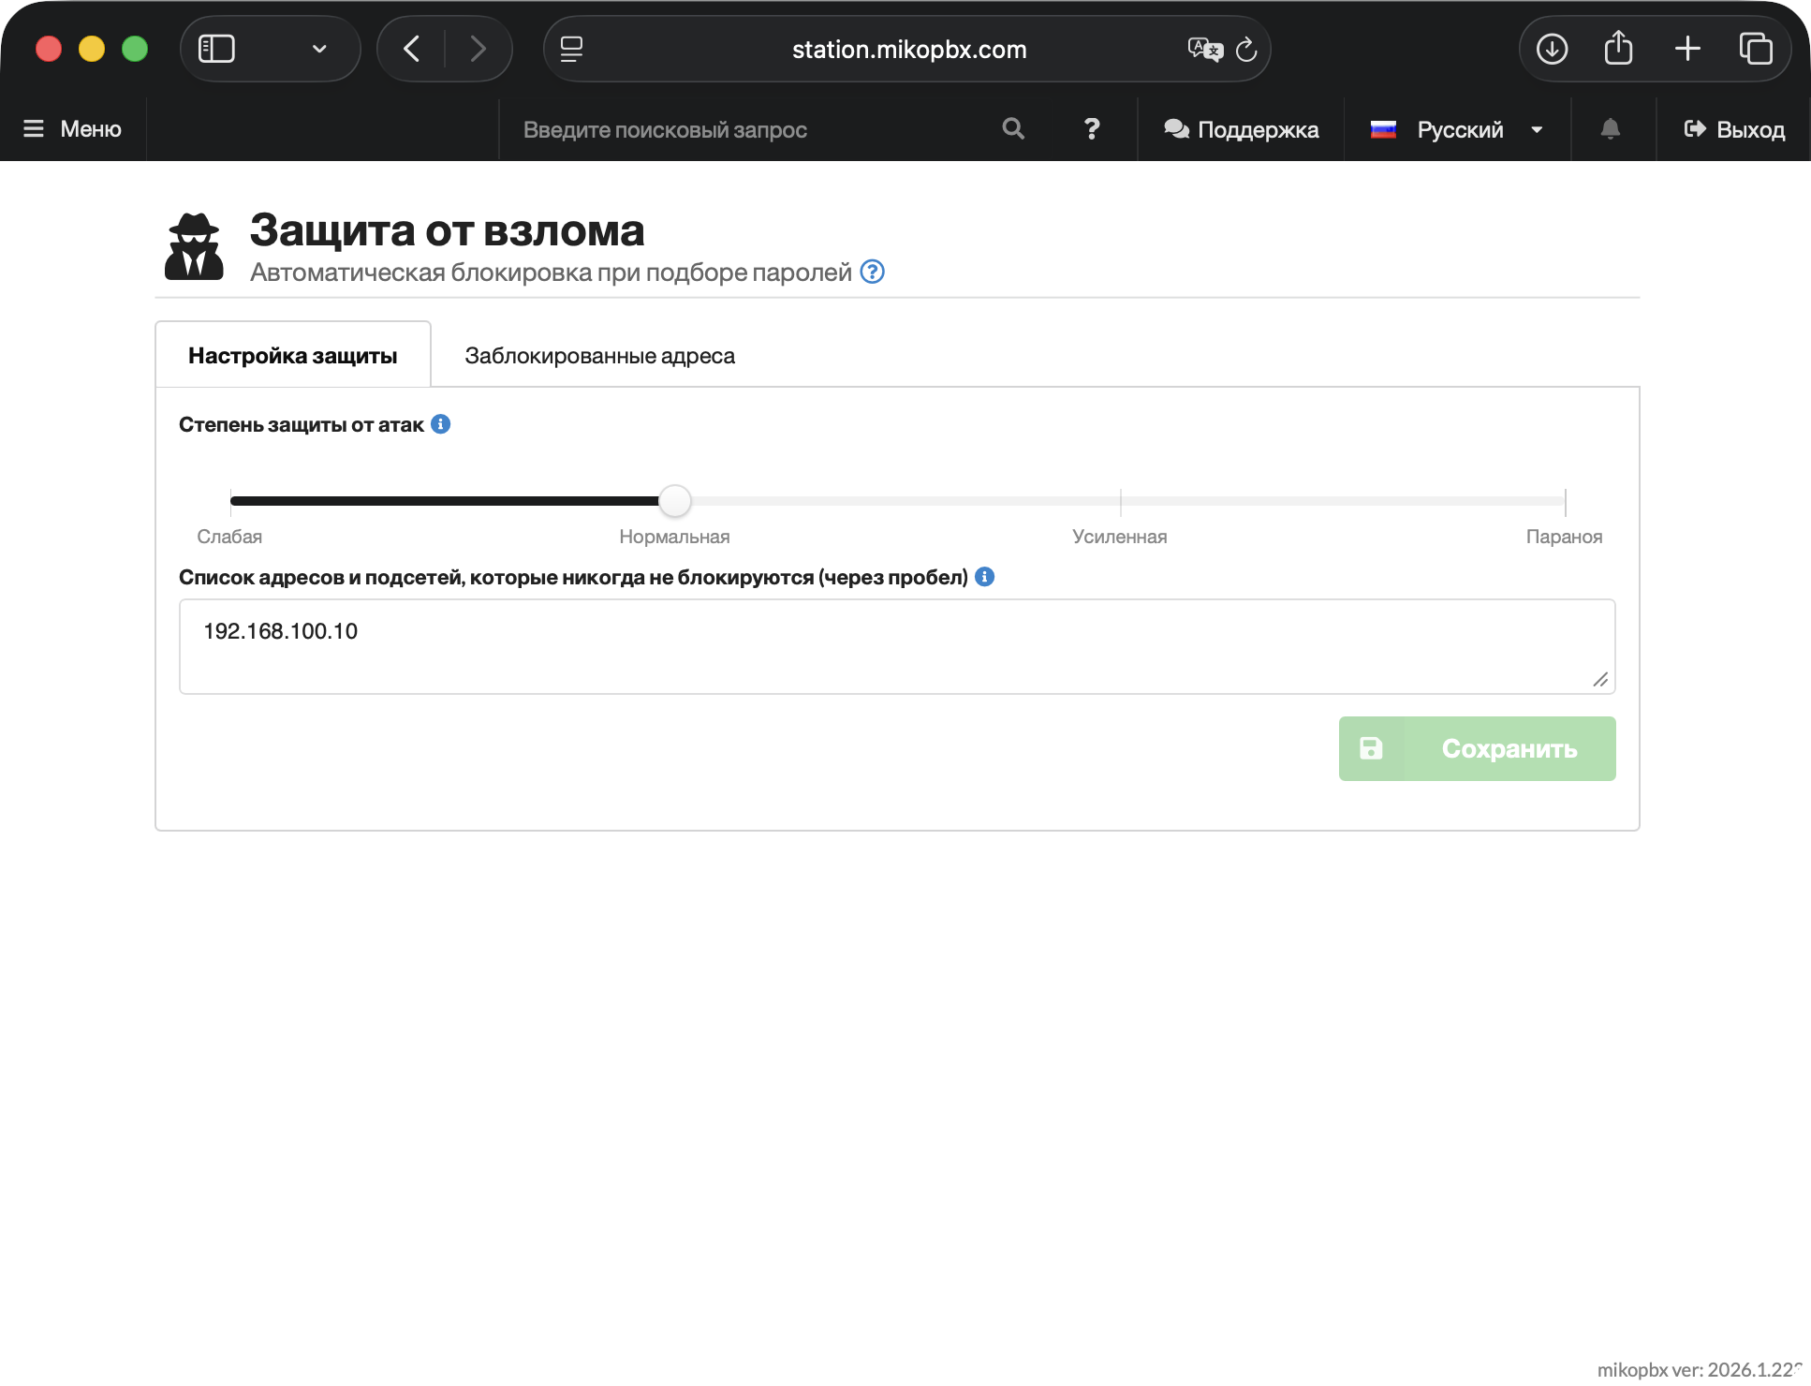Select the Настройка защиты tab
Viewport: 1811px width, 1386px height.
pyautogui.click(x=292, y=356)
